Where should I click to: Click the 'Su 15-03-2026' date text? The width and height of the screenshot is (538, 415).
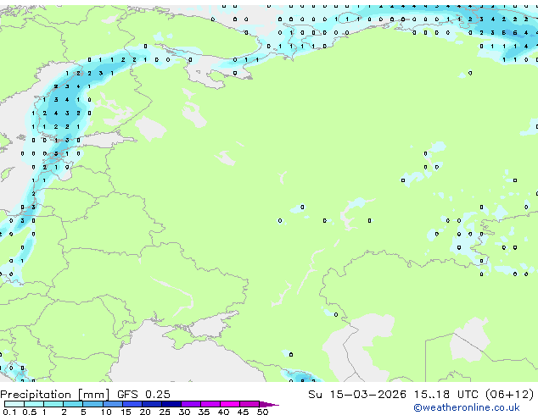357,395
